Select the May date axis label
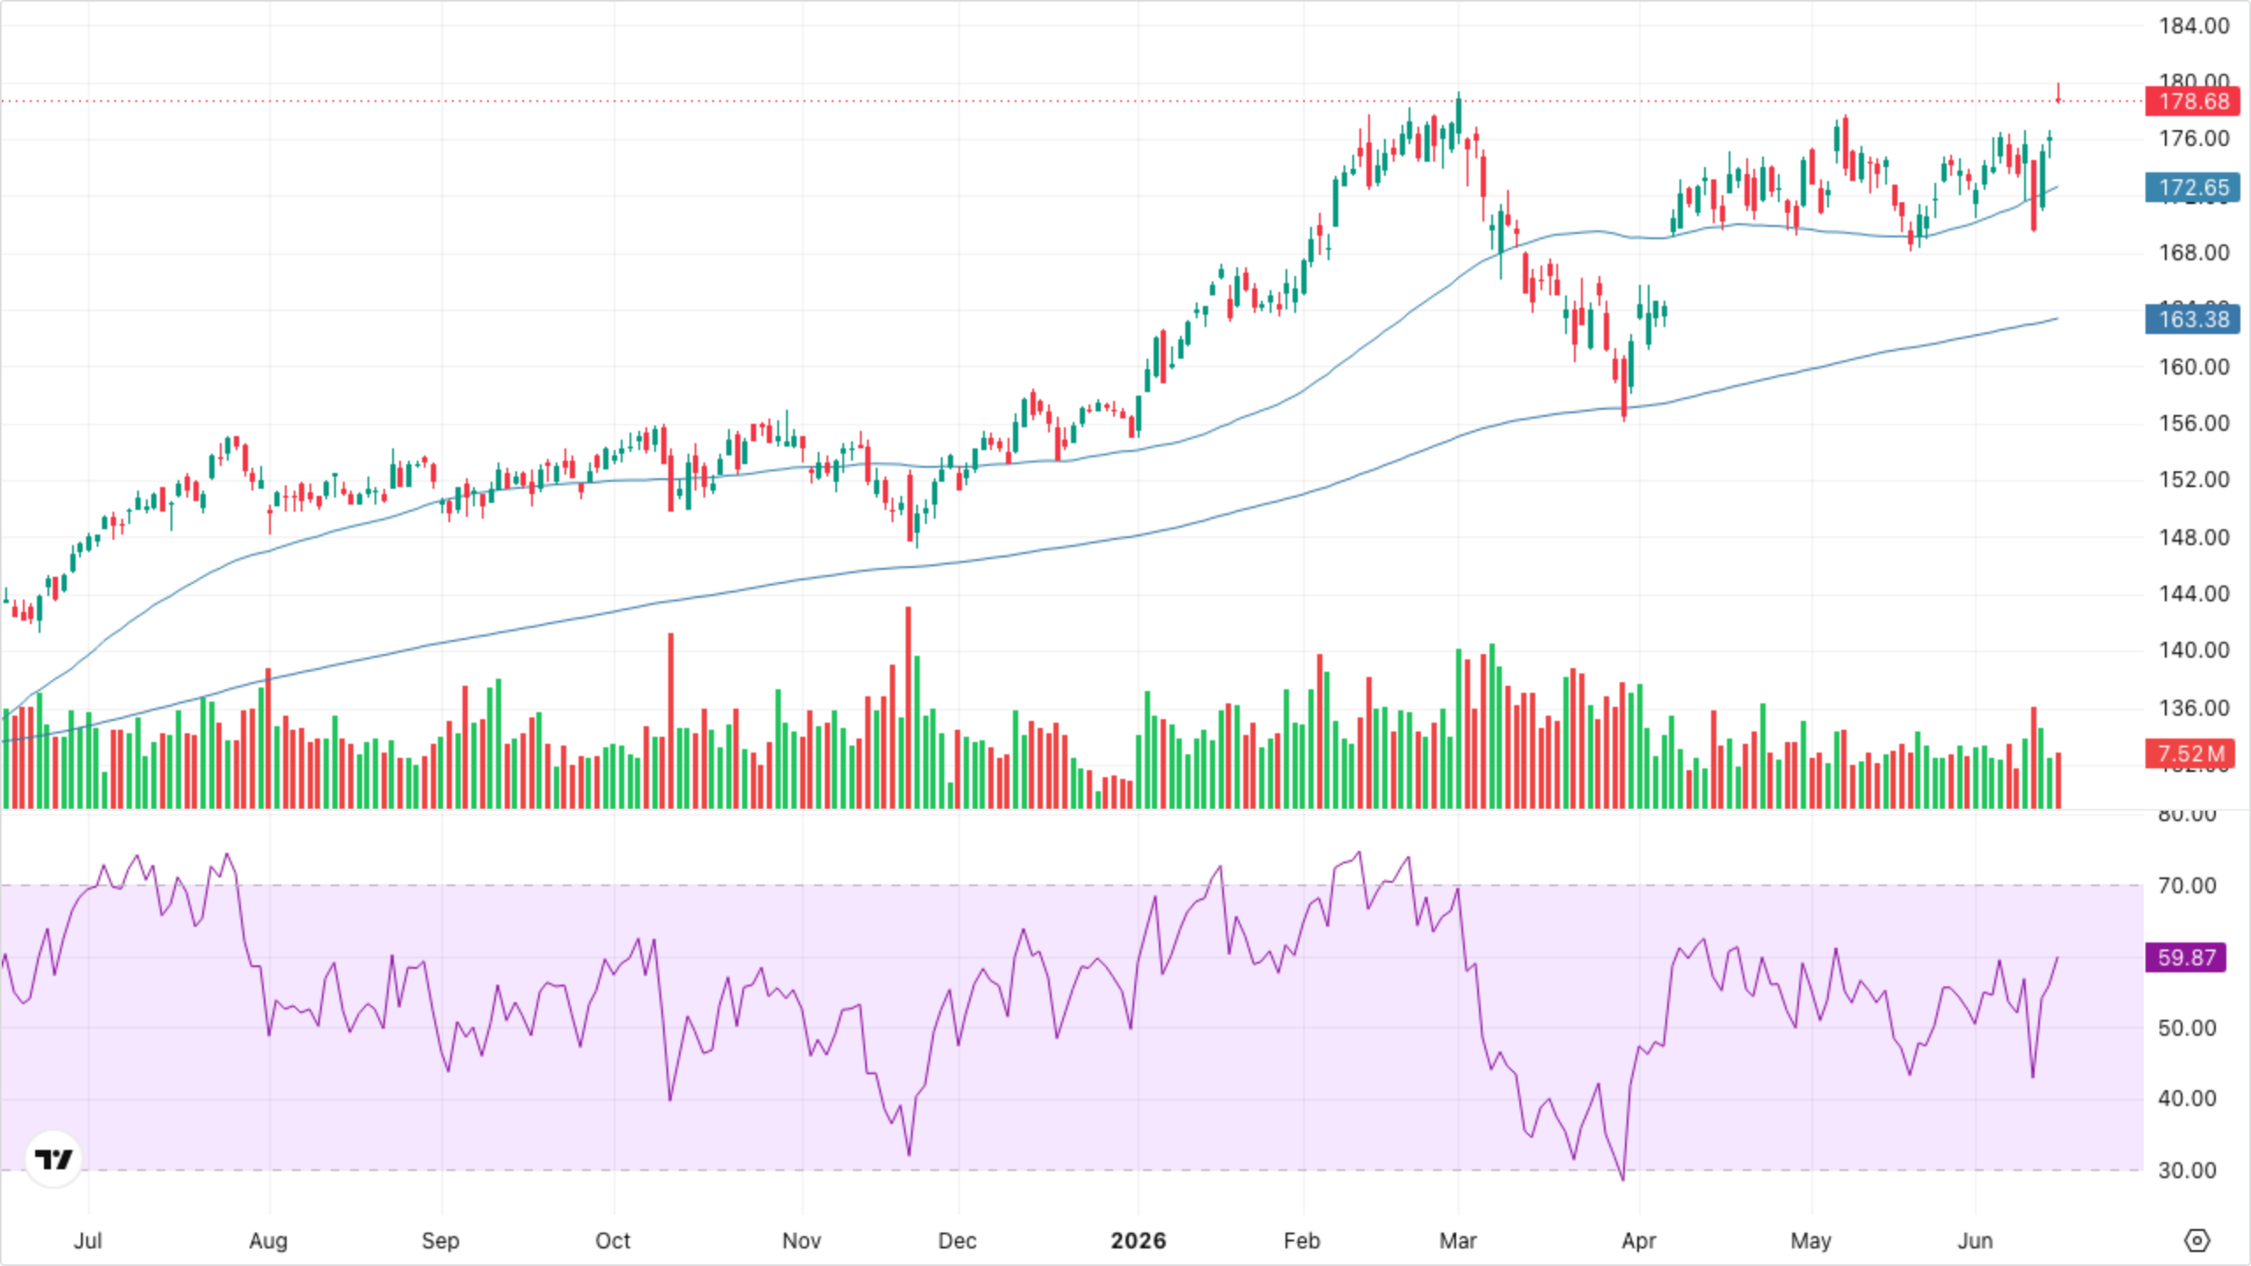The image size is (2251, 1266). pos(1811,1241)
